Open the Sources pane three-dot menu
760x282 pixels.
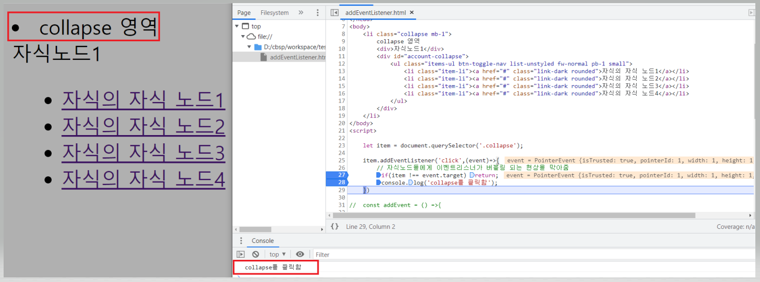[x=317, y=13]
